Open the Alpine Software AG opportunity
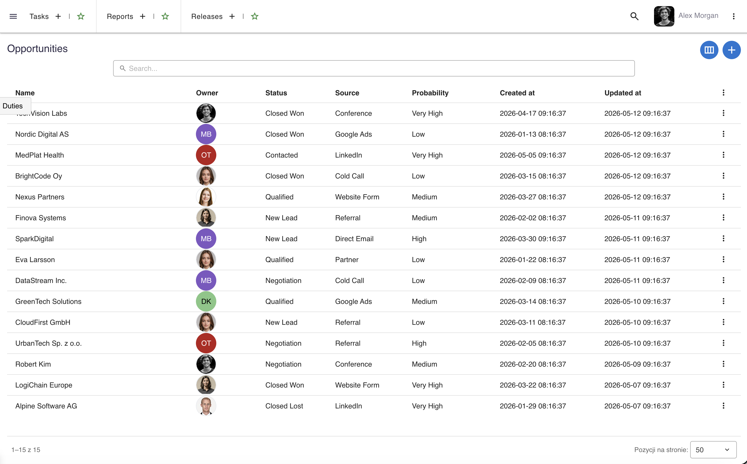The width and height of the screenshot is (747, 464). pyautogui.click(x=46, y=406)
